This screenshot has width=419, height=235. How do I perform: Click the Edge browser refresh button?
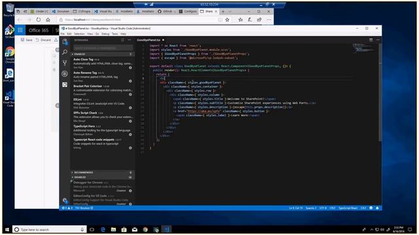pyautogui.click(x=39, y=20)
